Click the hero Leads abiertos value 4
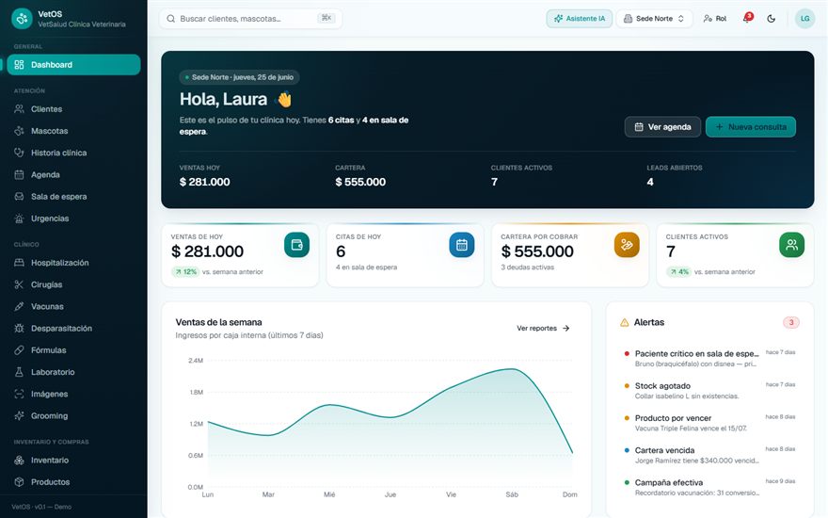 point(650,182)
